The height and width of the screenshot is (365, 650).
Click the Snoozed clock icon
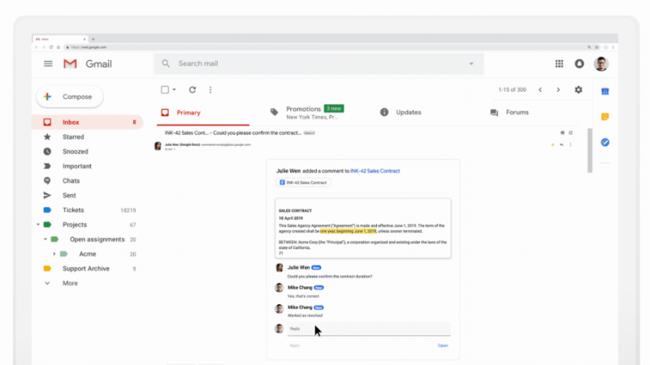(x=47, y=152)
